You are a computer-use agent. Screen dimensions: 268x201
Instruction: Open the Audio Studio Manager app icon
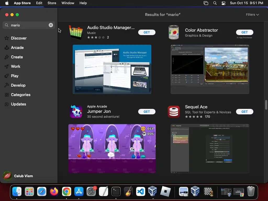coord(76,32)
